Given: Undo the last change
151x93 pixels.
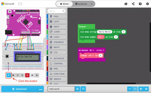Looking at the screenshot, I should pyautogui.click(x=130, y=89).
